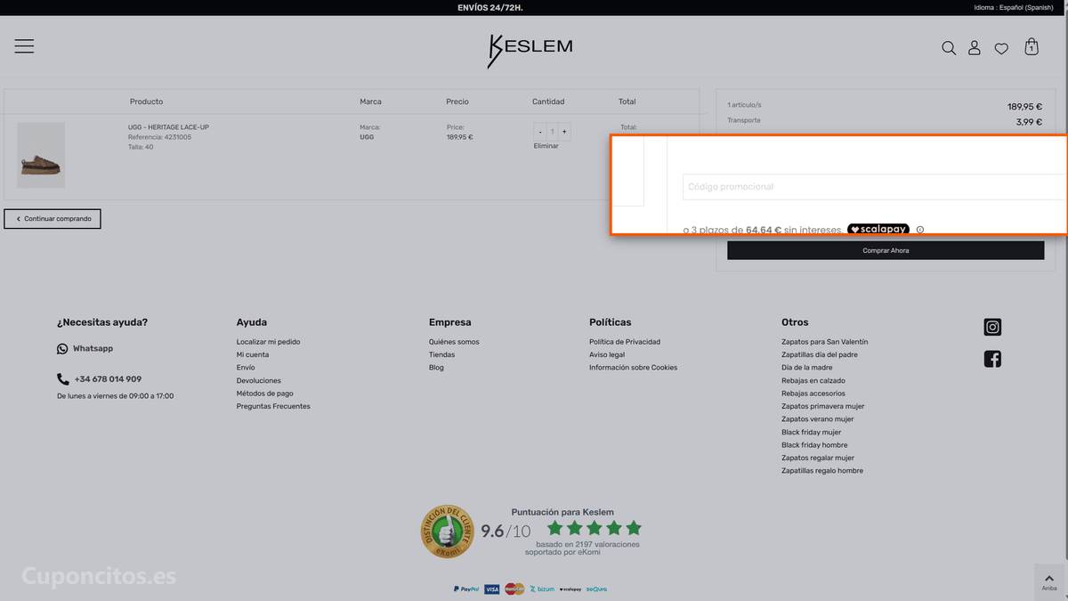The image size is (1068, 601).
Task: Open Zapatillas regalo hombre link
Action: (x=822, y=471)
